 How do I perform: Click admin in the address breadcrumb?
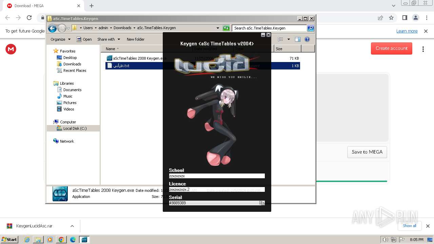coord(103,28)
